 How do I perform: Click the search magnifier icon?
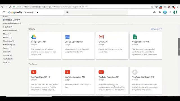coord(67,12)
